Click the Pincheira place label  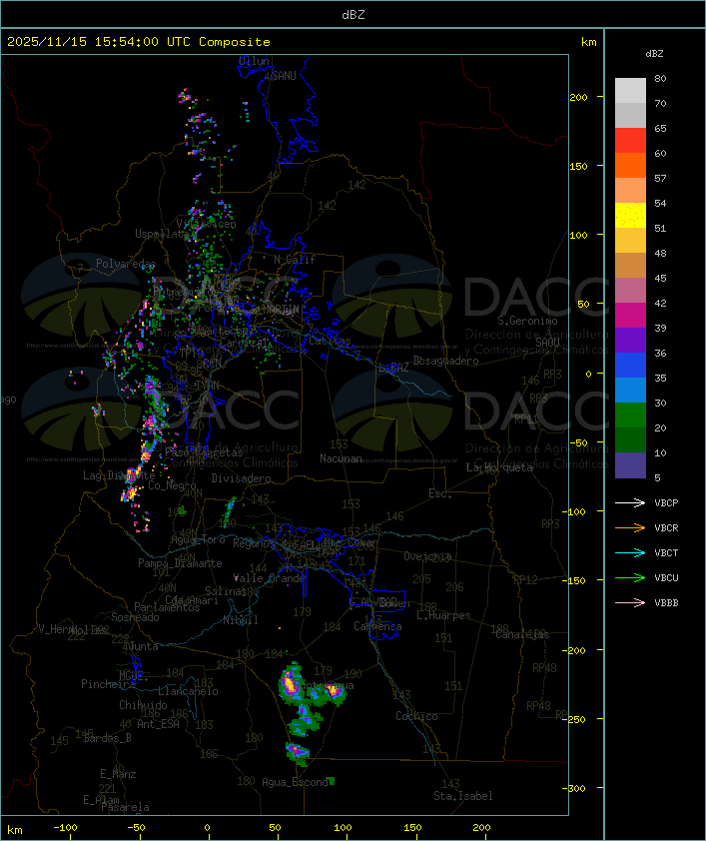click(x=108, y=684)
